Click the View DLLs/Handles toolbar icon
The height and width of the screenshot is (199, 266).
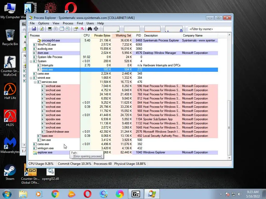pos(68,29)
